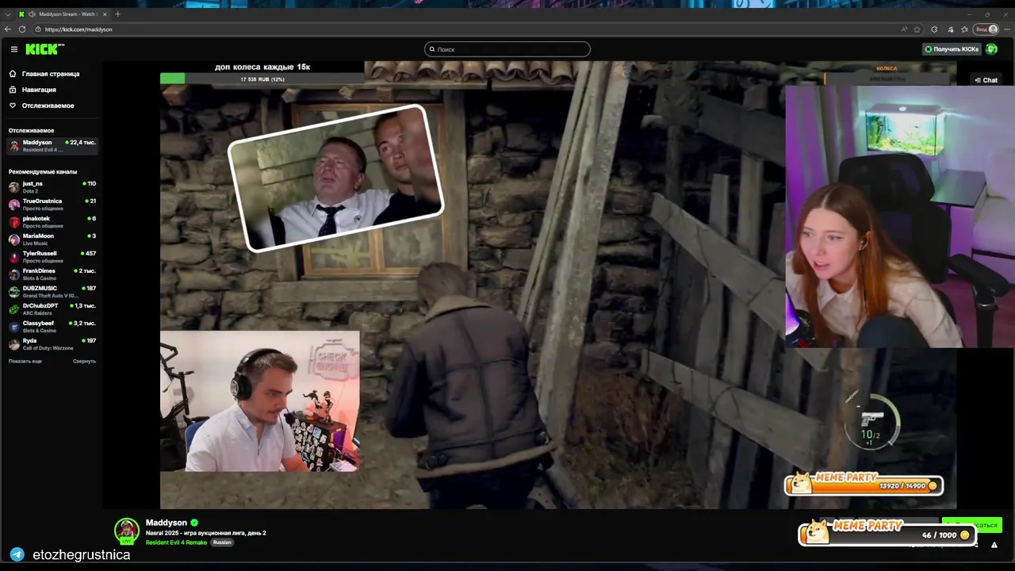Add page to favorites with star icon
Viewport: 1015px width, 571px height.
click(x=917, y=29)
